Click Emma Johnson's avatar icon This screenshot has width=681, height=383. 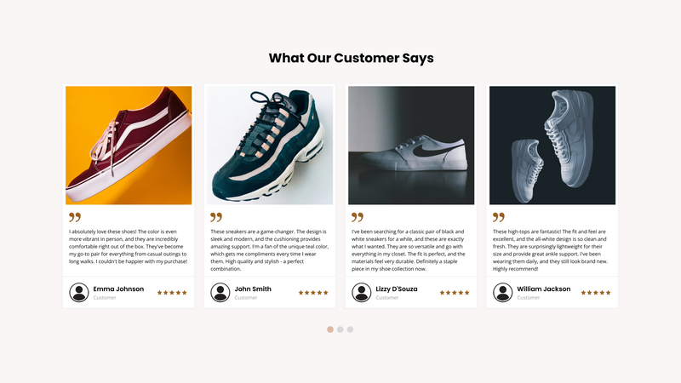click(79, 293)
